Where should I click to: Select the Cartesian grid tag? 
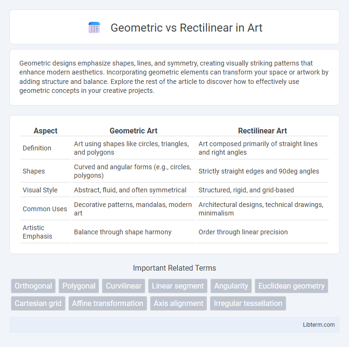38,303
